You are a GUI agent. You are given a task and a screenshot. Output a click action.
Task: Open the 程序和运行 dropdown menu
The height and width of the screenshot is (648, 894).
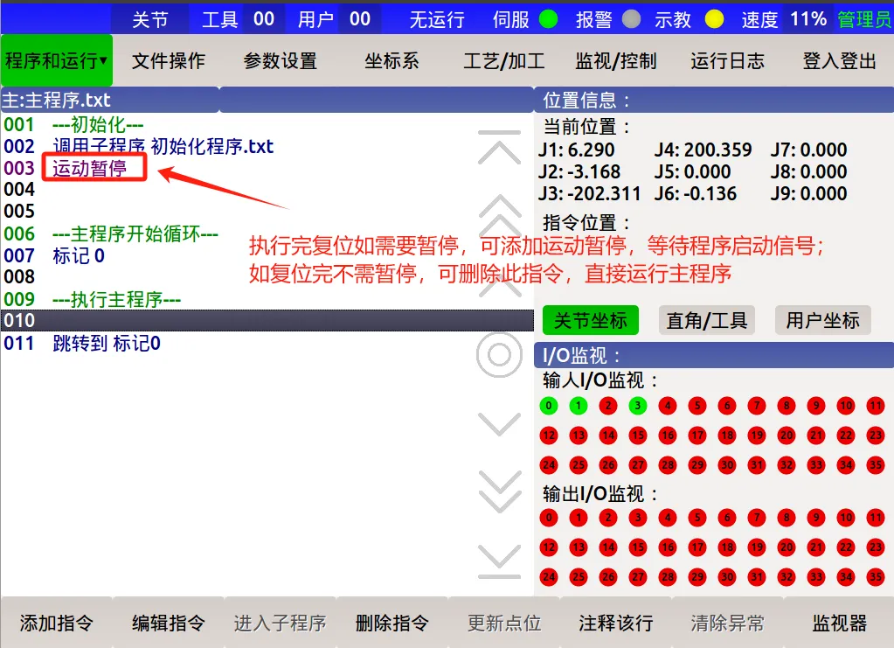click(x=57, y=59)
